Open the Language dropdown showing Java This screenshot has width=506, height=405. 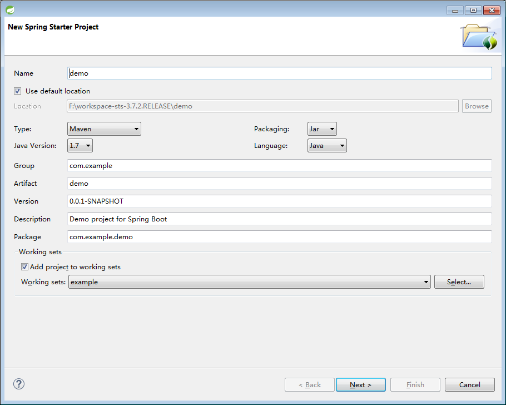pyautogui.click(x=327, y=146)
